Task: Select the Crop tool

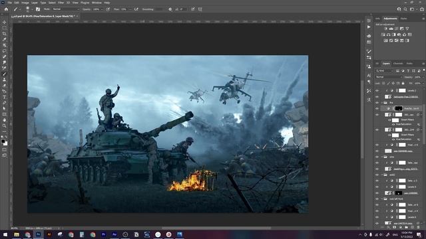Action: coord(5,34)
